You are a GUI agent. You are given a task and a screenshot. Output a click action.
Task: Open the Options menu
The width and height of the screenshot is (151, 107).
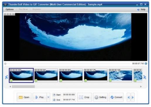click(x=9, y=9)
